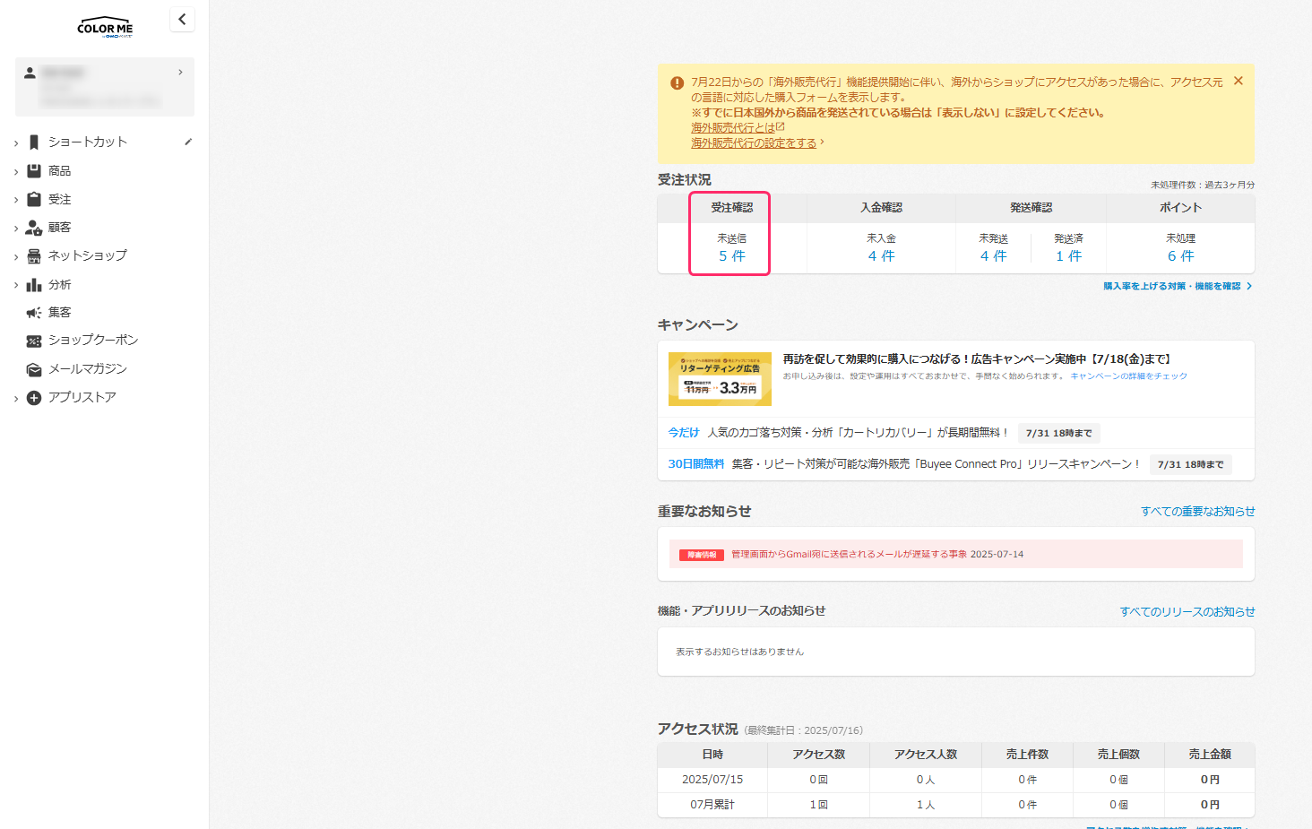Collapse the sidebar with the arrow button
1312x829 pixels.
(x=182, y=19)
